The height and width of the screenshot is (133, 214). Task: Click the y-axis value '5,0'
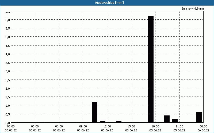point(8,37)
